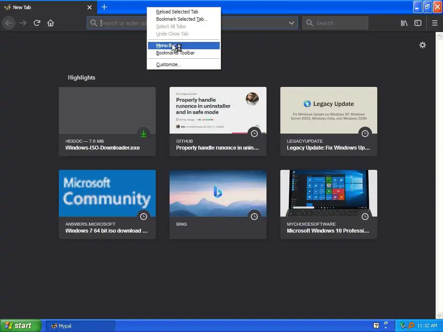Screen dimensions: 443x332
Task: Select the New Tab tab
Action: coord(48,7)
